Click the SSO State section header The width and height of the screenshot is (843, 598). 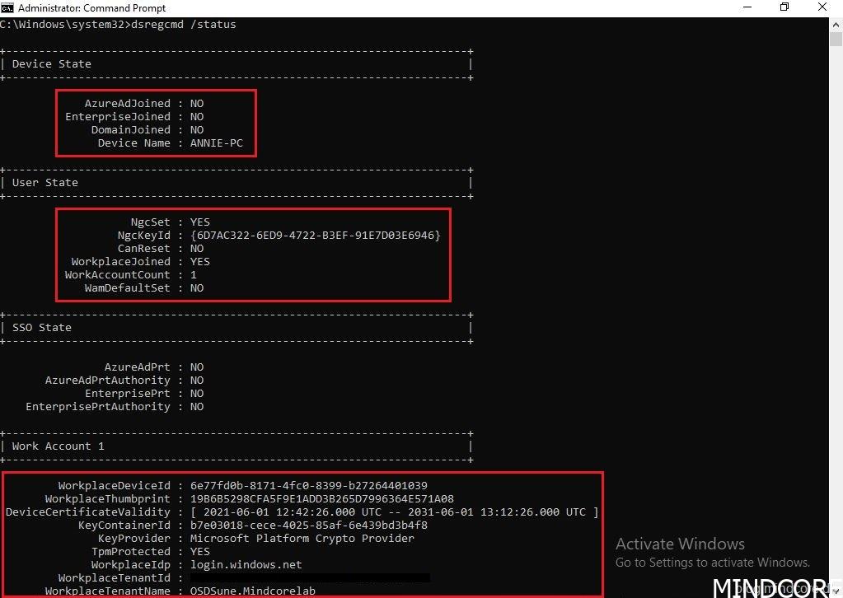[41, 328]
